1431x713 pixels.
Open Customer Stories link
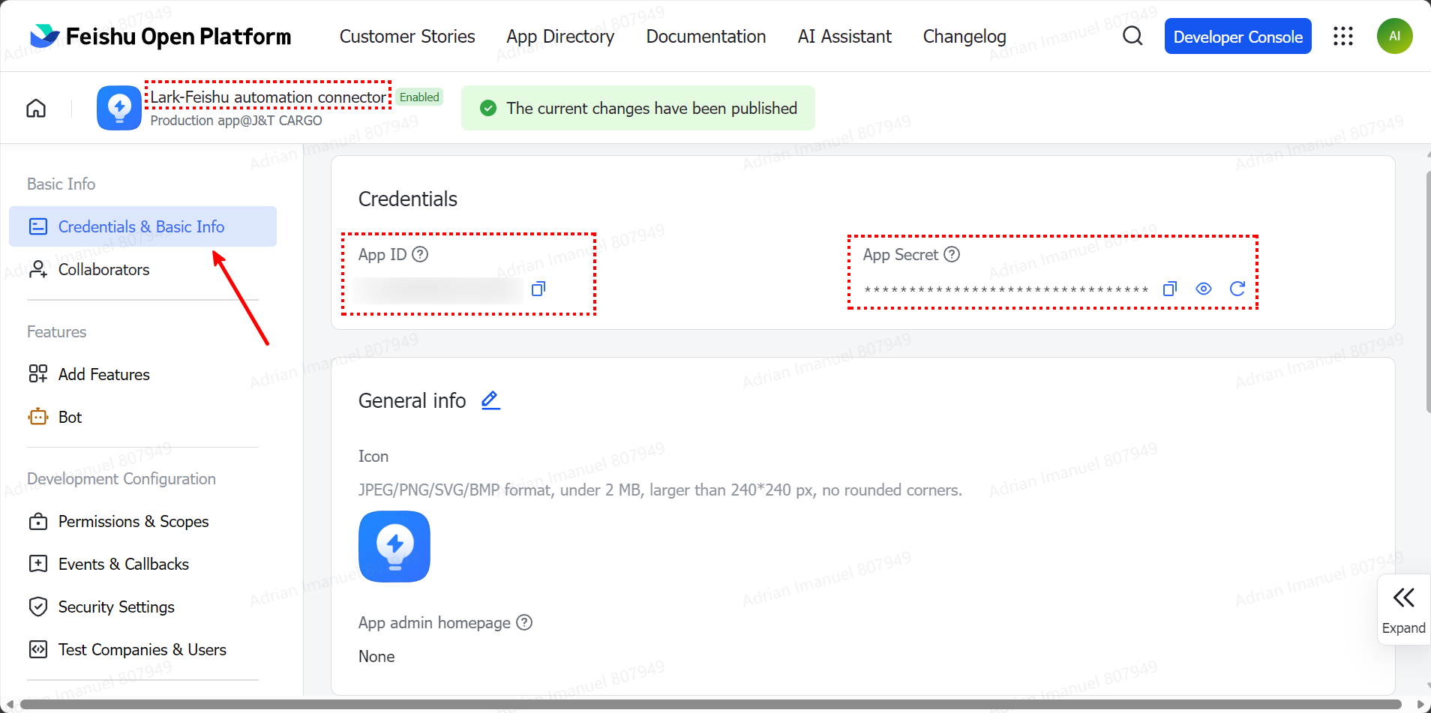pos(407,36)
